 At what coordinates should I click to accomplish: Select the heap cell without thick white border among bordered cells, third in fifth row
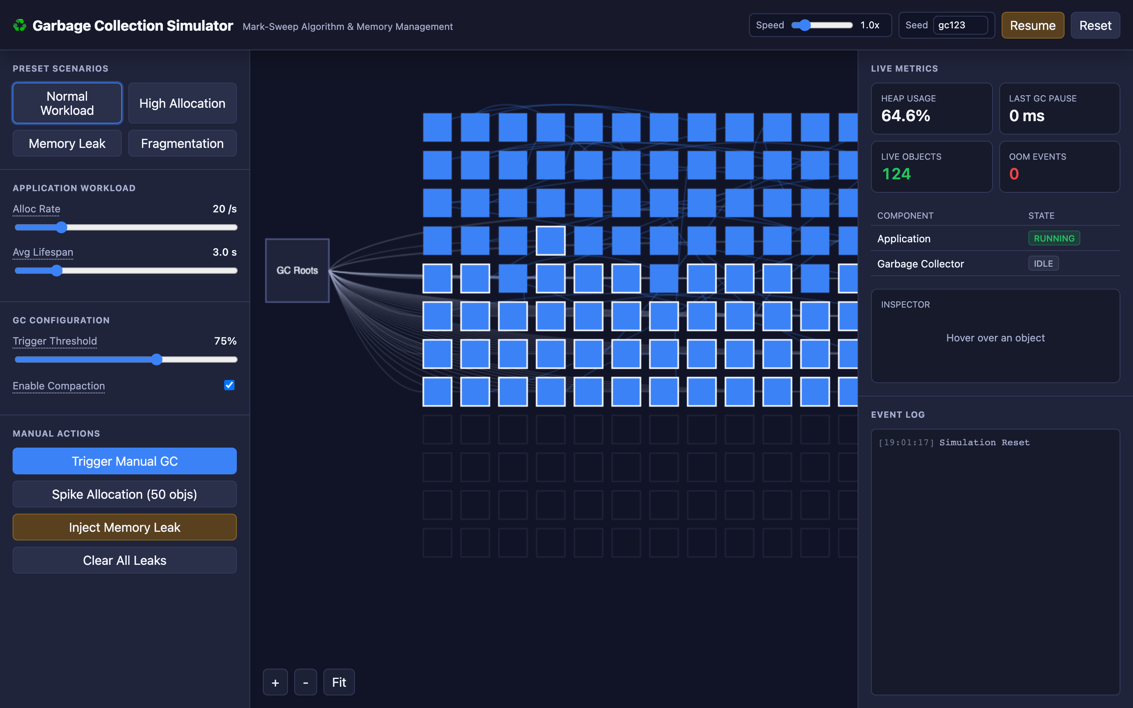pyautogui.click(x=513, y=278)
